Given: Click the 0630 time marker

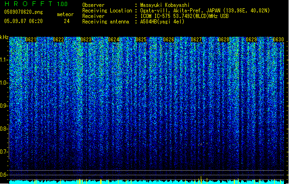Looking at the screenshot, I should click(x=278, y=40).
